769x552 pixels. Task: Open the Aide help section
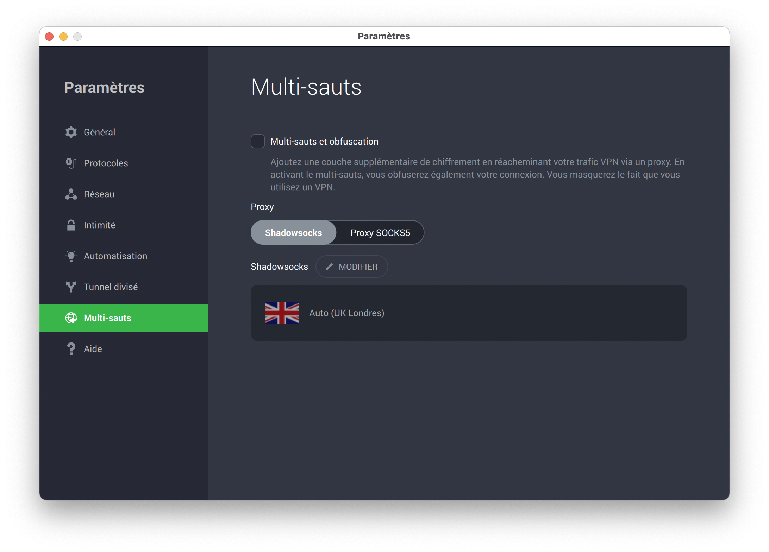pyautogui.click(x=124, y=349)
